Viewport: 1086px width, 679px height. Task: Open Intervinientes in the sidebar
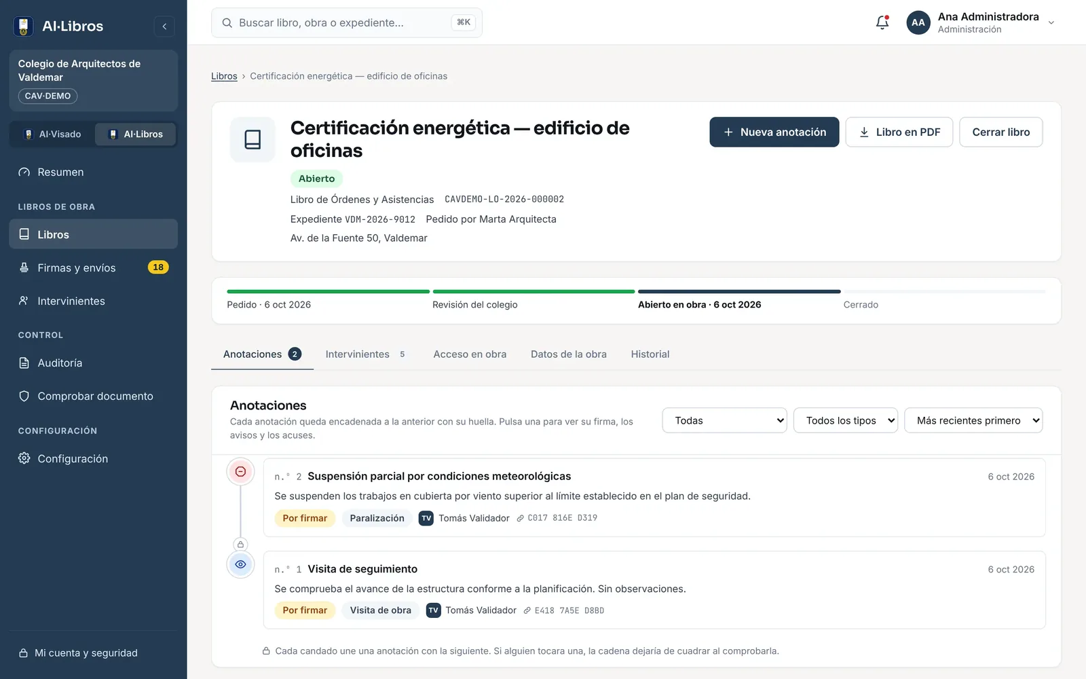tap(94, 301)
